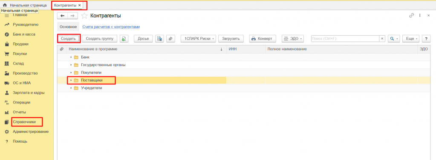Viewport: 436px width, 160px height.
Task: Click the paperclip attachments toolbar button
Action: click(x=170, y=39)
